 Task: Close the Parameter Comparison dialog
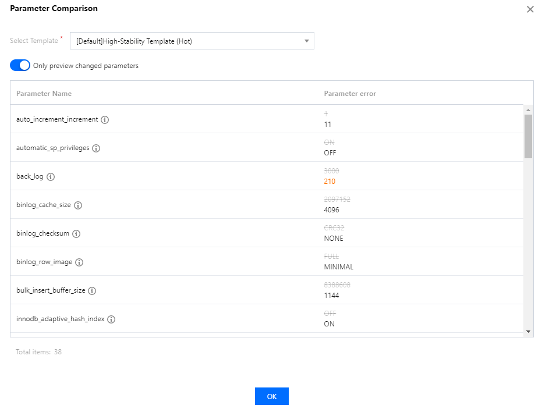click(530, 9)
